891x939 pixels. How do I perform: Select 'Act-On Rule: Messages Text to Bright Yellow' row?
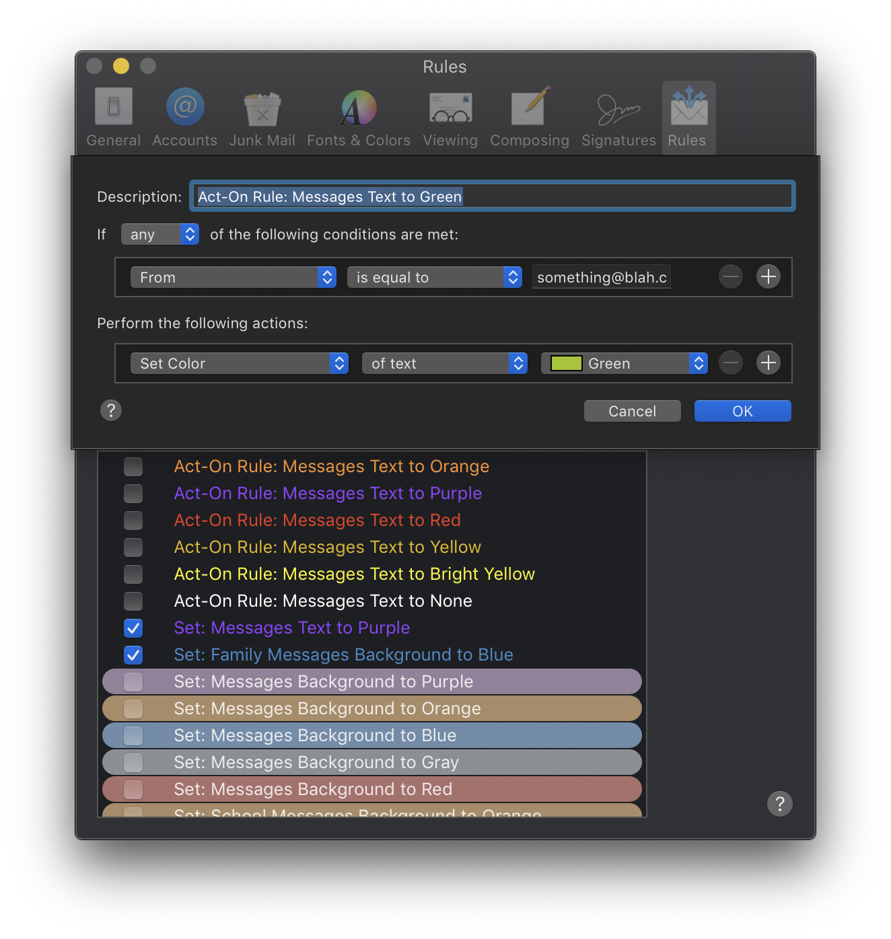pos(372,574)
